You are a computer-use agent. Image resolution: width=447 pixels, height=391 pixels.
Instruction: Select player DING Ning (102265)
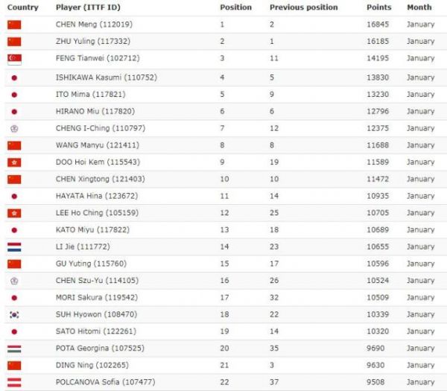tap(92, 365)
